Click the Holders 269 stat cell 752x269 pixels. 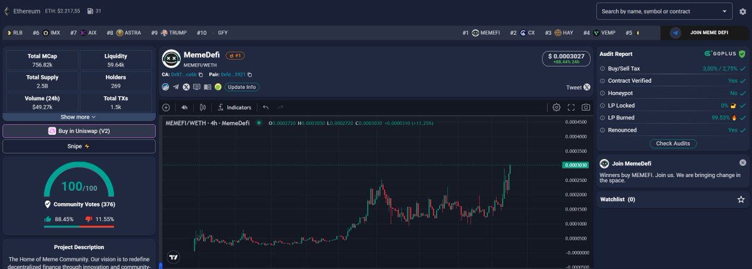click(115, 81)
